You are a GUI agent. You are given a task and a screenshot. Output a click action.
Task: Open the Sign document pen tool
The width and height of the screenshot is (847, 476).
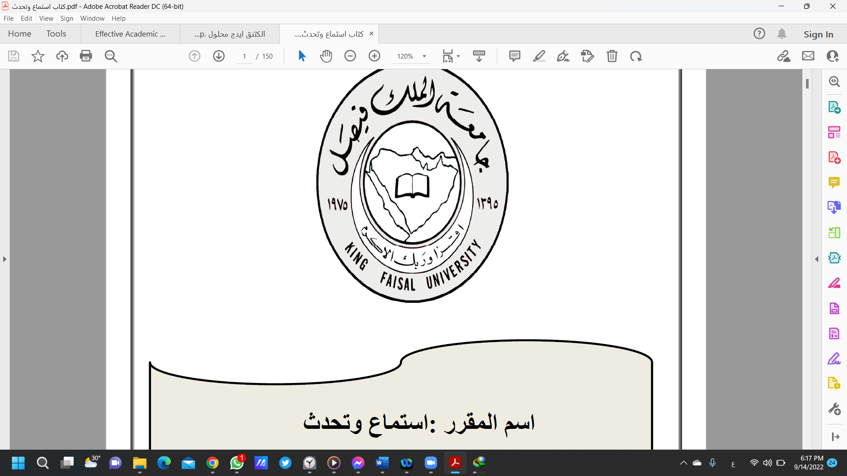[x=563, y=56]
